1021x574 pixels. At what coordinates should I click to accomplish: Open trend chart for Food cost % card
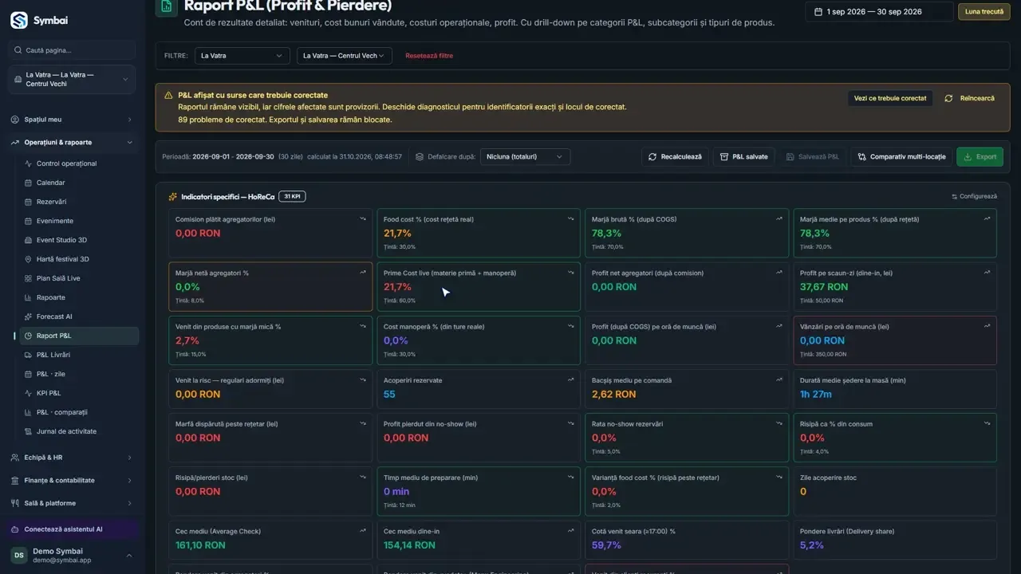point(571,218)
